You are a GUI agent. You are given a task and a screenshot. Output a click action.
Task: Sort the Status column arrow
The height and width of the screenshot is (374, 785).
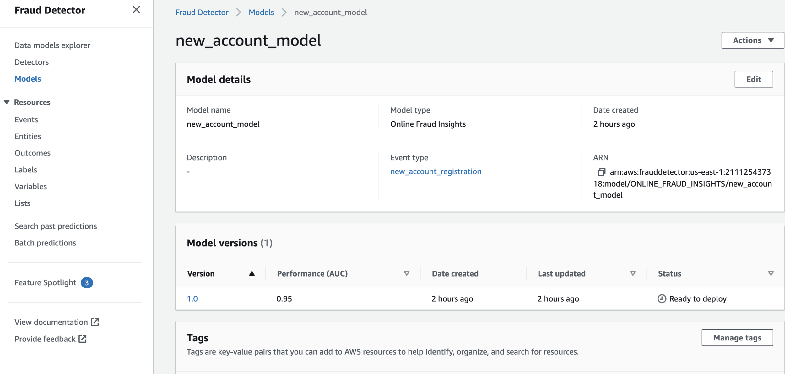point(771,274)
